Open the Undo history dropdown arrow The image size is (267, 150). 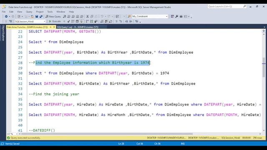coord(105,17)
